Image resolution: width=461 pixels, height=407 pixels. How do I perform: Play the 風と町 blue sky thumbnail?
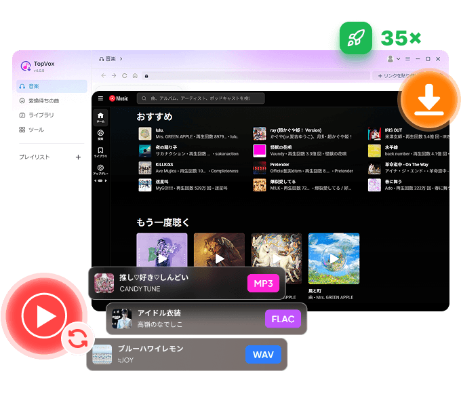point(334,259)
